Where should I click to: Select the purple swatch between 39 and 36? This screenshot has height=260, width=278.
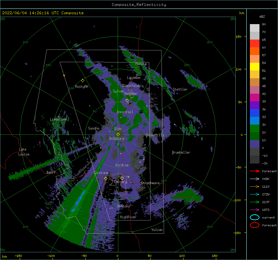point(255,105)
